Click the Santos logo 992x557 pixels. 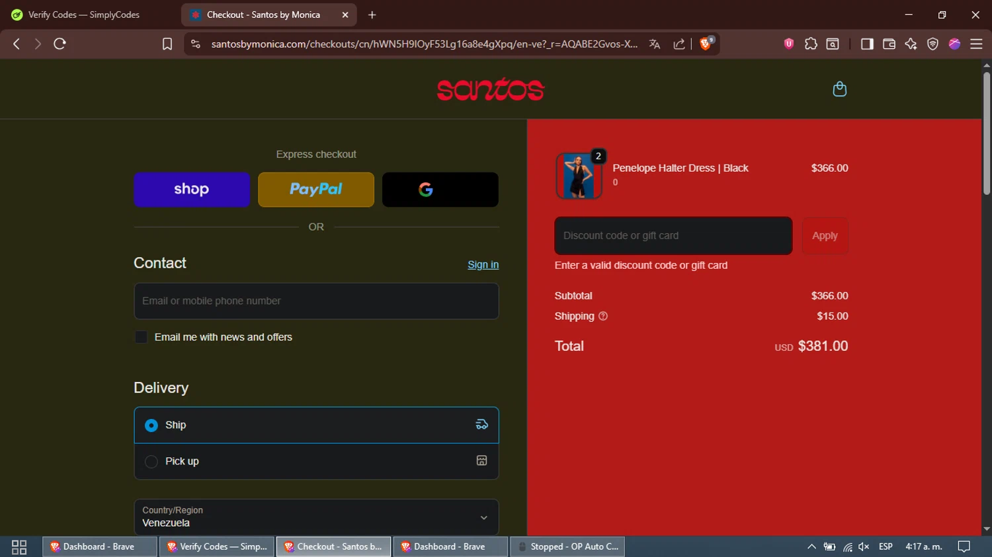coord(490,89)
